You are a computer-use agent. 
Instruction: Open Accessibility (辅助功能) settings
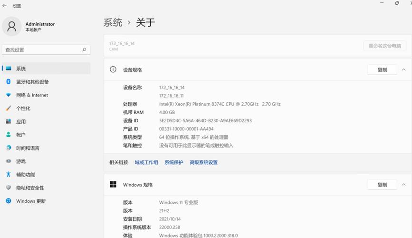click(x=46, y=175)
